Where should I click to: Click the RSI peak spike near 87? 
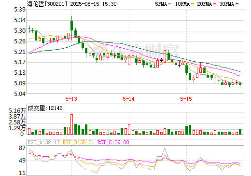pos(165,148)
